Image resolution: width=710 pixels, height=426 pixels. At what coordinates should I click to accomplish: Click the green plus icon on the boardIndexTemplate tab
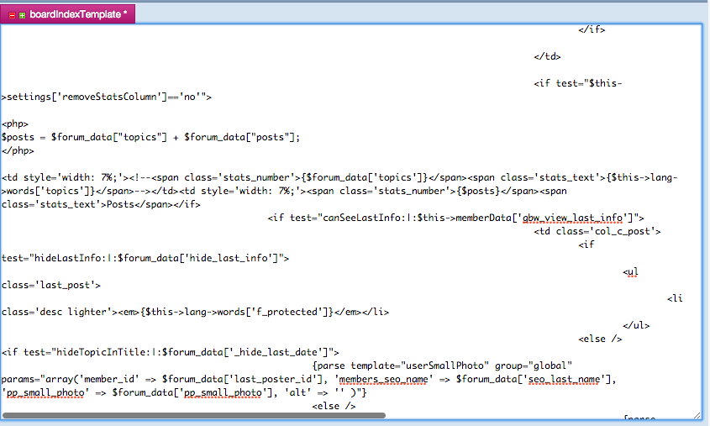(x=22, y=15)
